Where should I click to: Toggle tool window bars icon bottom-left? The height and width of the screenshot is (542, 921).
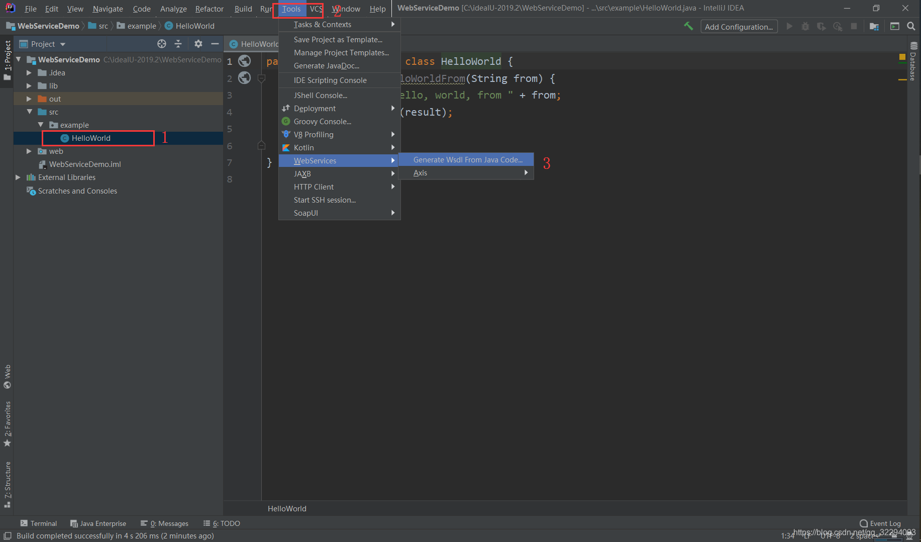[8, 536]
